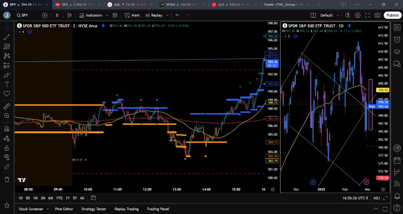Open the watchlist panel in right sidebar

pos(397,27)
